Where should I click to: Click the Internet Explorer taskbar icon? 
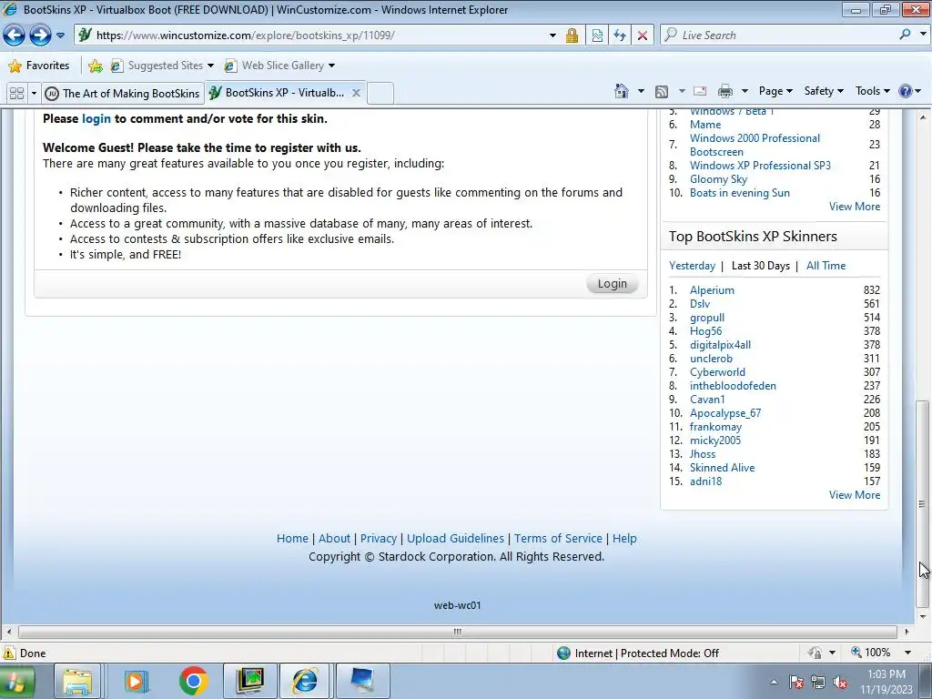[306, 681]
